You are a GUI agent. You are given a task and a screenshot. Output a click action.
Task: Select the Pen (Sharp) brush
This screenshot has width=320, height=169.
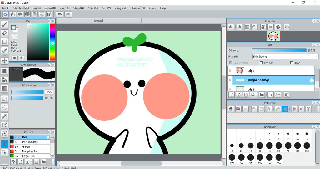[30, 142]
